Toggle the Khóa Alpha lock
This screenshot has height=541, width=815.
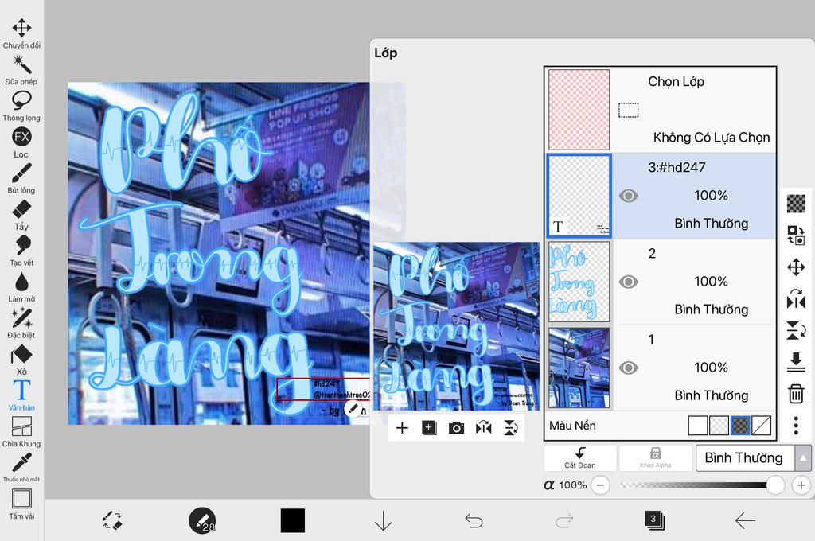656,457
